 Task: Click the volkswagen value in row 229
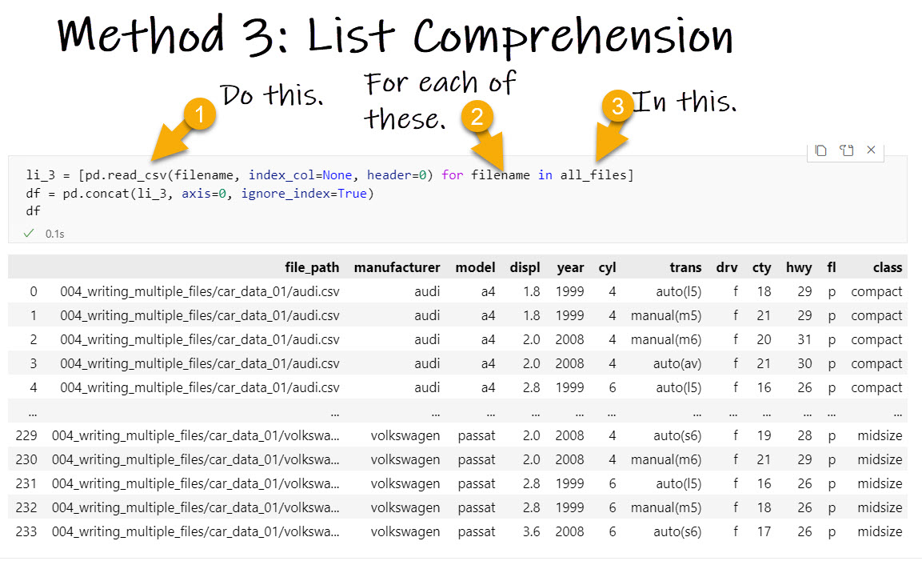pyautogui.click(x=404, y=435)
